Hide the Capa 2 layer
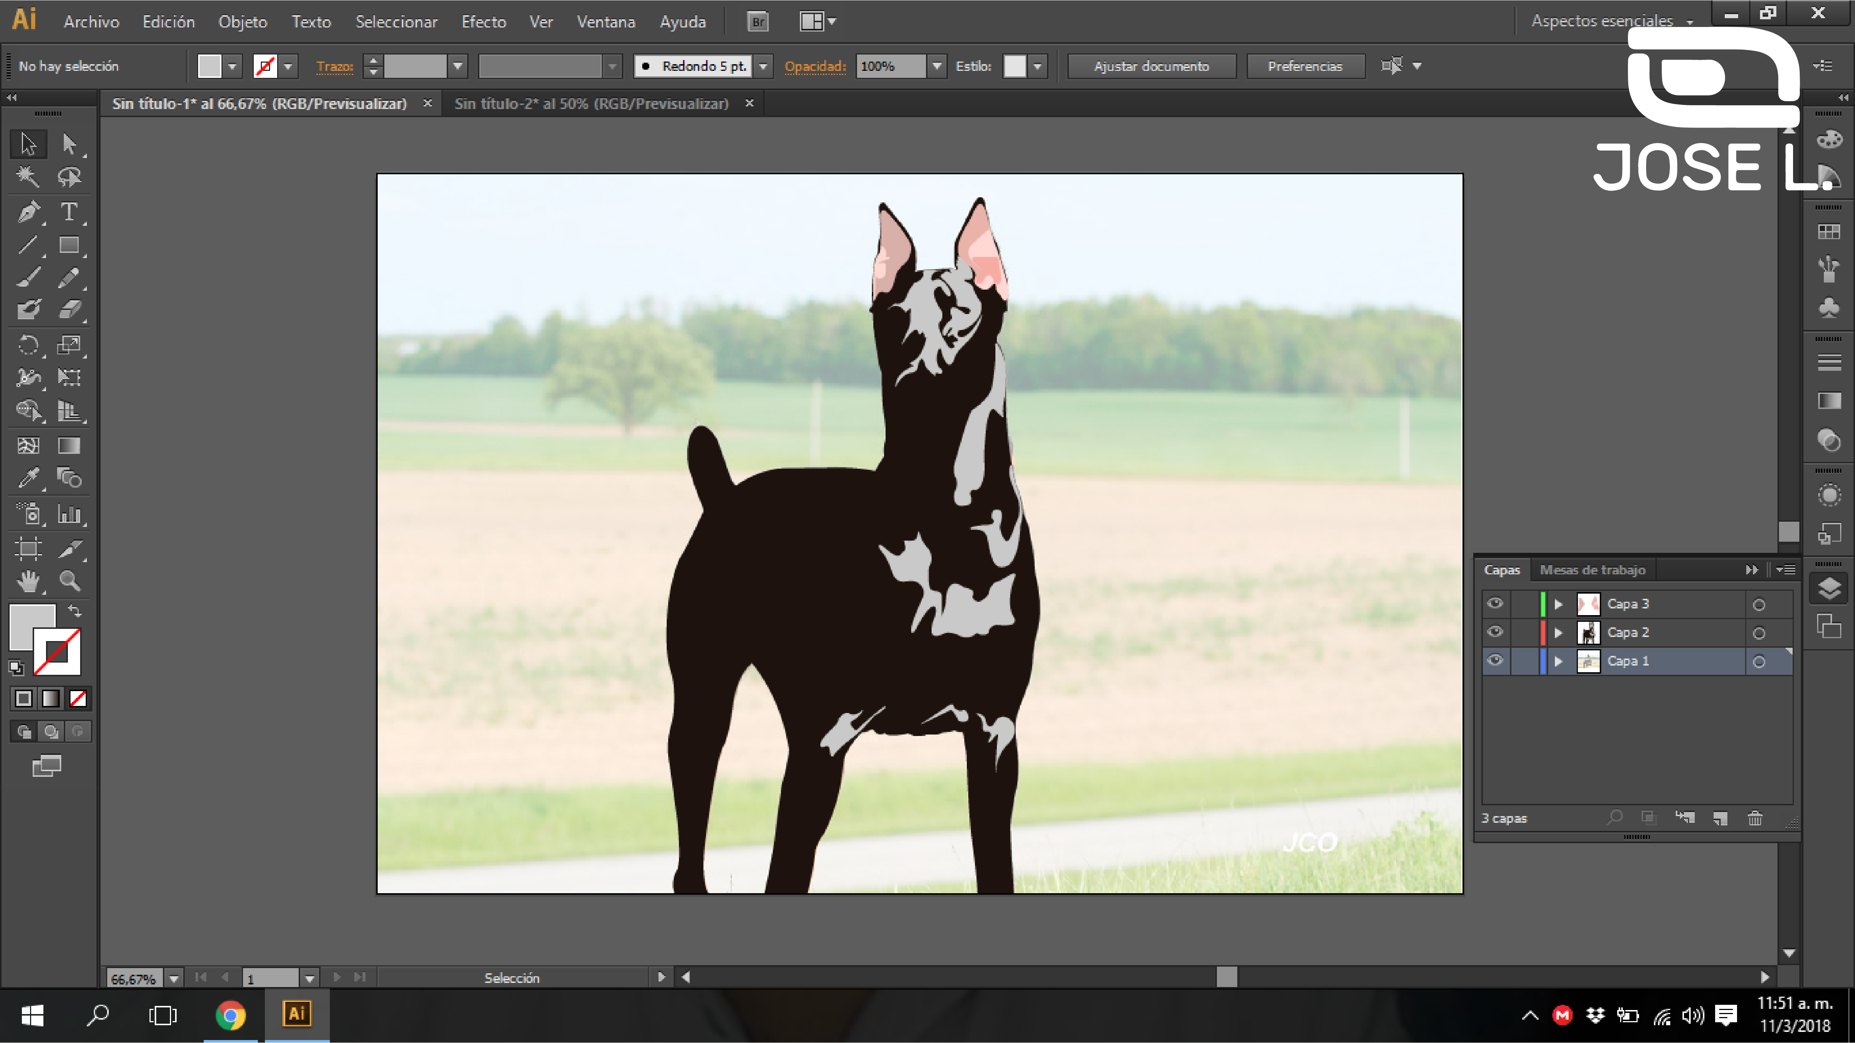This screenshot has width=1855, height=1043. (1495, 631)
